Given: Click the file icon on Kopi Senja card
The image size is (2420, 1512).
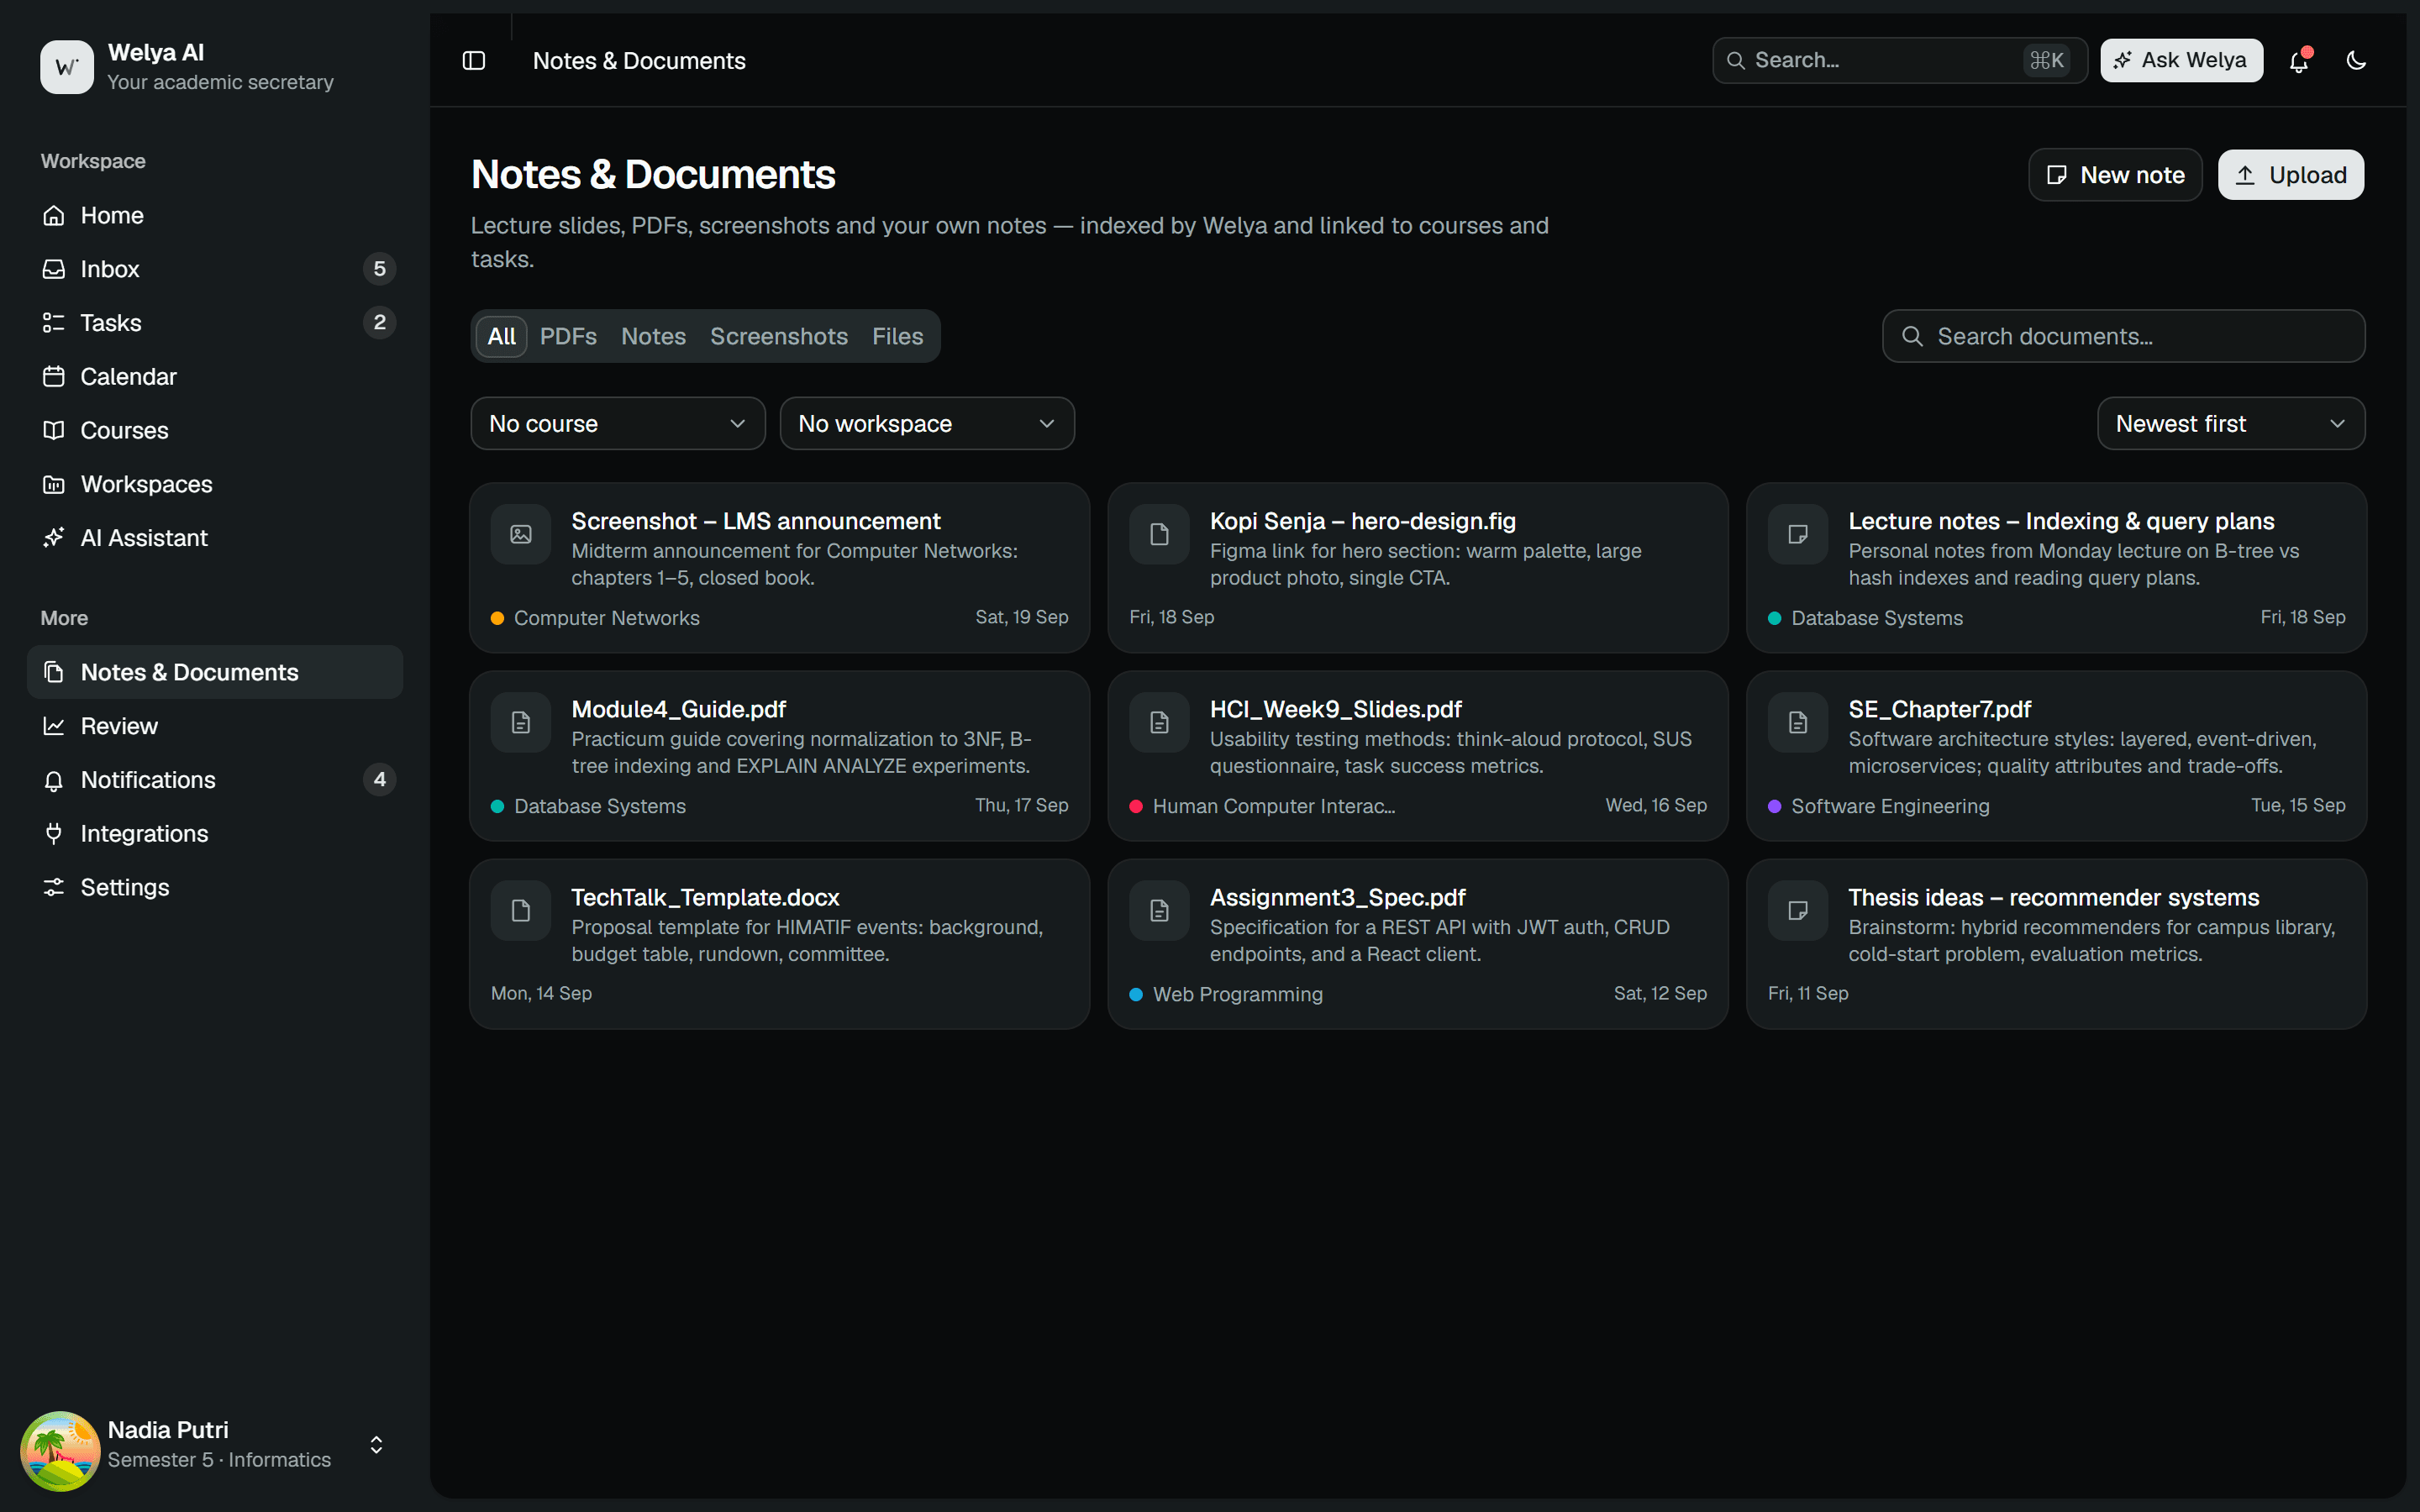Looking at the screenshot, I should tap(1159, 534).
